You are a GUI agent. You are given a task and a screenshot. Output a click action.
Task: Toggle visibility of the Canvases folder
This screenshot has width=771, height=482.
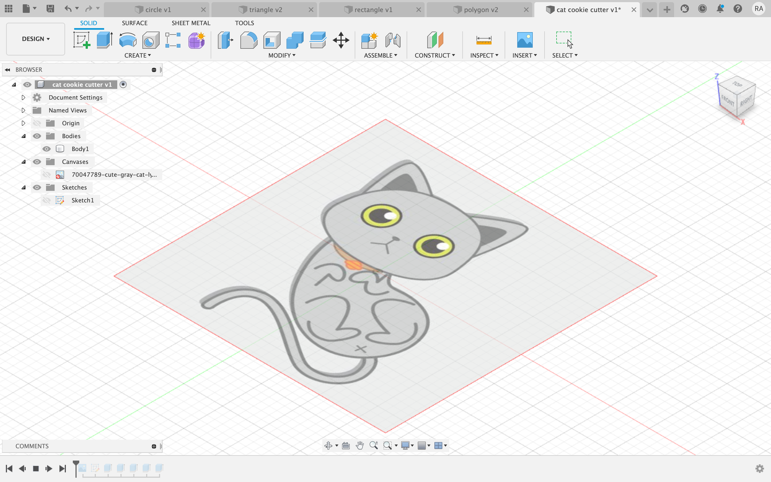pyautogui.click(x=37, y=162)
